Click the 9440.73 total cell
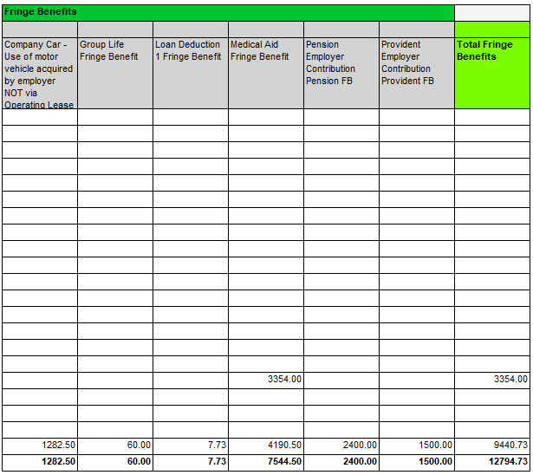Screen dimensions: 533x475 [x=491, y=446]
